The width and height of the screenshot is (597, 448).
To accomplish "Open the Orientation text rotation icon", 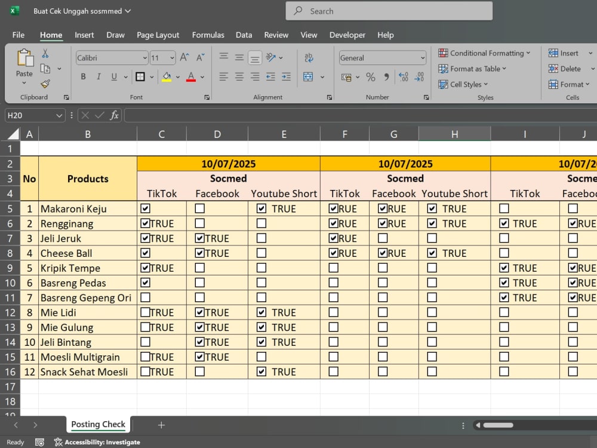I will [x=270, y=57].
